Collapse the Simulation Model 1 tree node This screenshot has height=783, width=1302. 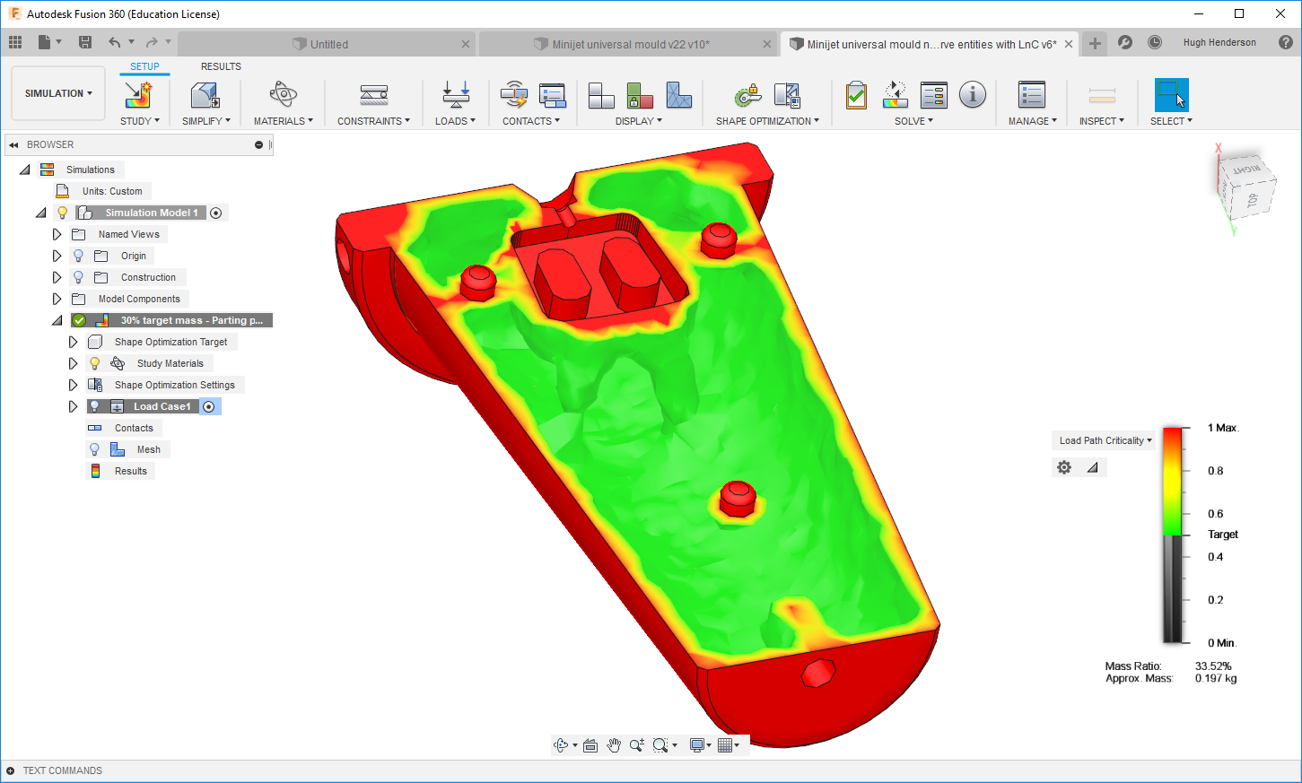point(40,212)
